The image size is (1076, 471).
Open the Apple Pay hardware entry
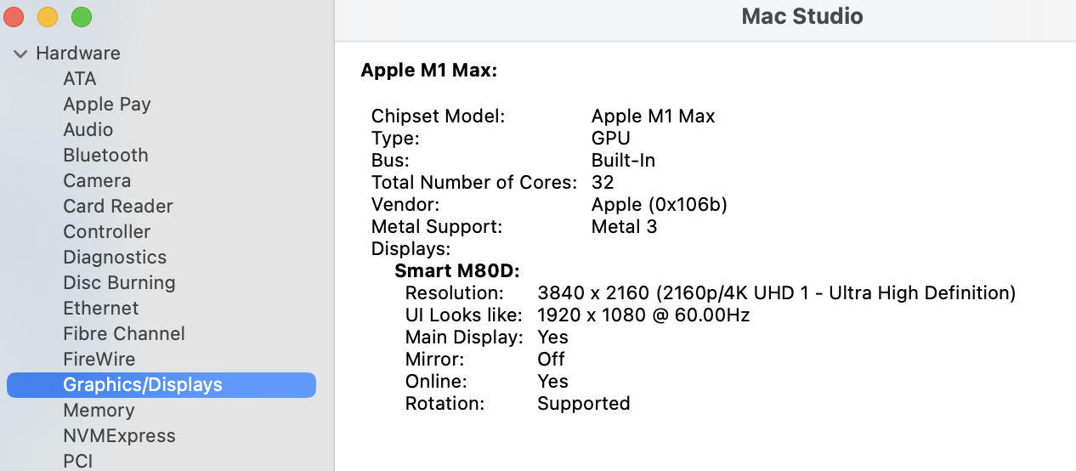click(107, 105)
